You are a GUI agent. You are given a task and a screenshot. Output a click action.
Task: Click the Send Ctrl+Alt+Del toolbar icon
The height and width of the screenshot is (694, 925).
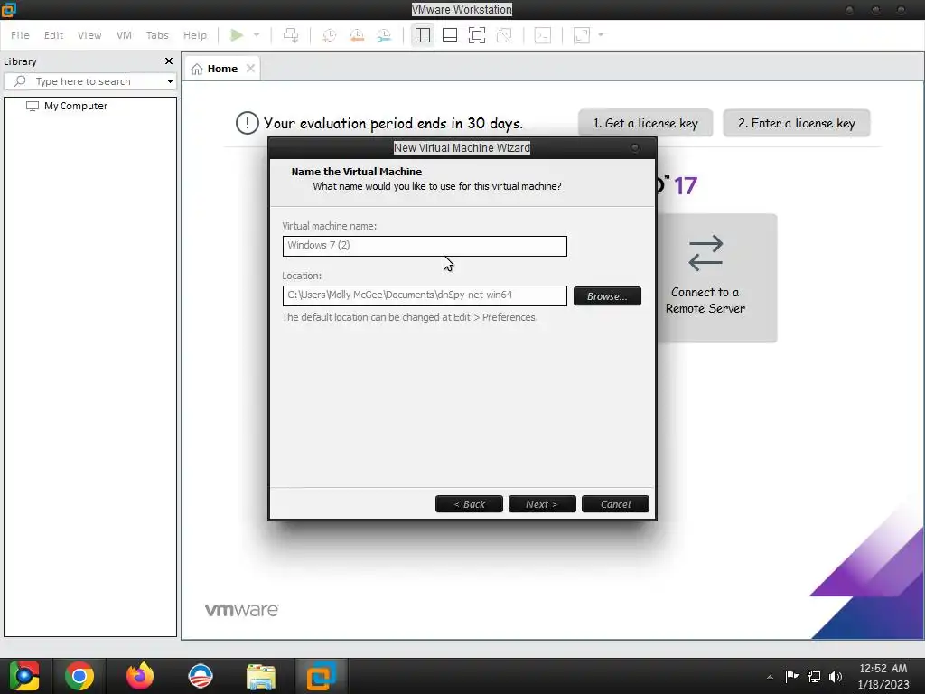291,35
